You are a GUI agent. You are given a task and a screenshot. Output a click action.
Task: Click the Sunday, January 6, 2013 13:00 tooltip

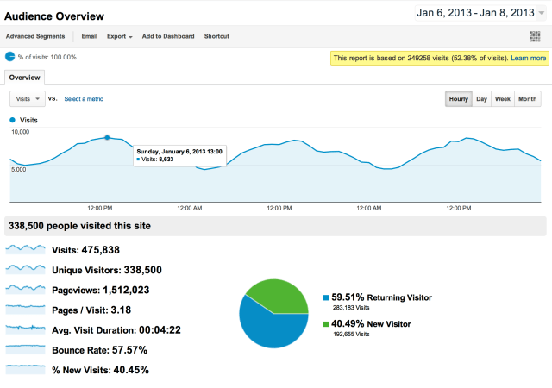coord(179,155)
